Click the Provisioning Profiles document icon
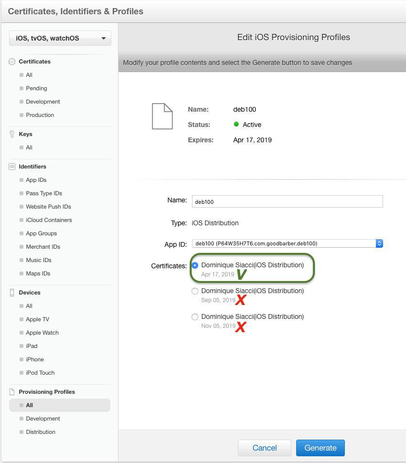 (12, 392)
